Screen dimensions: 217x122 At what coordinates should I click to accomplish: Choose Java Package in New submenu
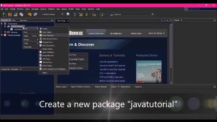click(54, 35)
